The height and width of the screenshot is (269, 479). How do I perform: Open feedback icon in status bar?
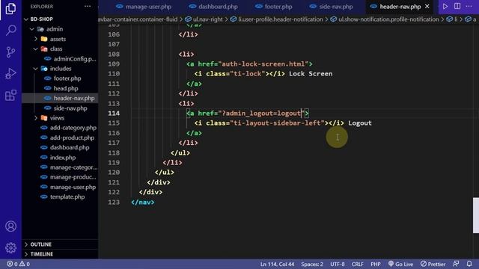coord(456,264)
